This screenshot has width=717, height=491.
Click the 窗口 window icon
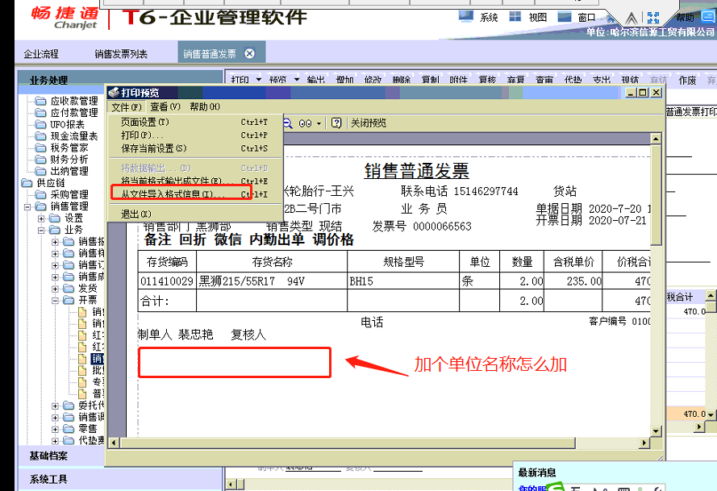pos(565,17)
